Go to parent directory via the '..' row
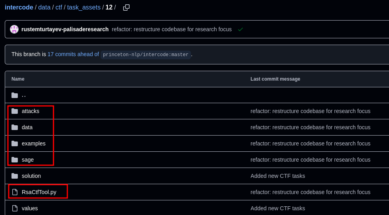Viewport: 389px width, 215px height. (24, 95)
